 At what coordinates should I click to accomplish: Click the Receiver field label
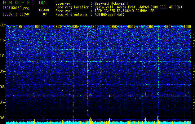[63, 11]
